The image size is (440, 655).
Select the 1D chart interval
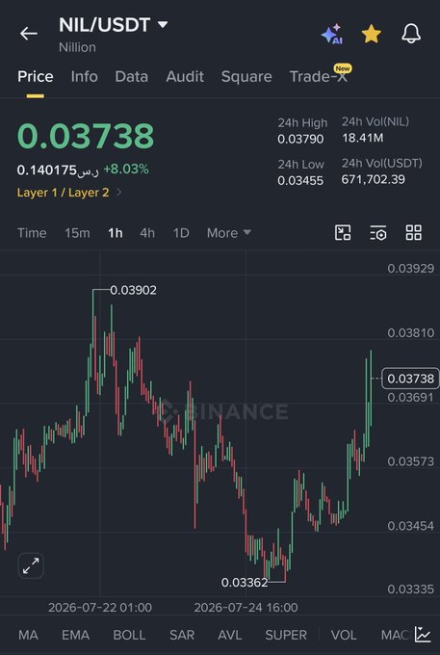(x=181, y=233)
